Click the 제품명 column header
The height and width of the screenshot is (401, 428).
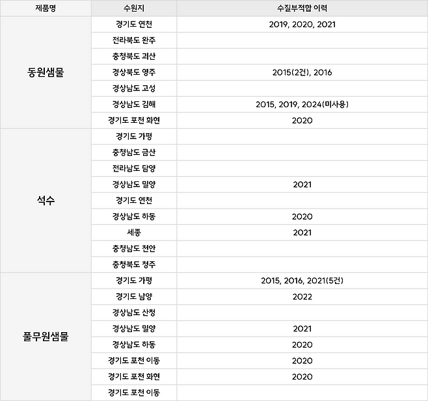pos(46,8)
